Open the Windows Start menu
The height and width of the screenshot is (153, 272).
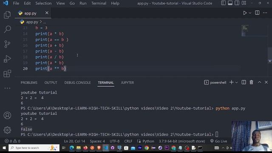(4, 148)
